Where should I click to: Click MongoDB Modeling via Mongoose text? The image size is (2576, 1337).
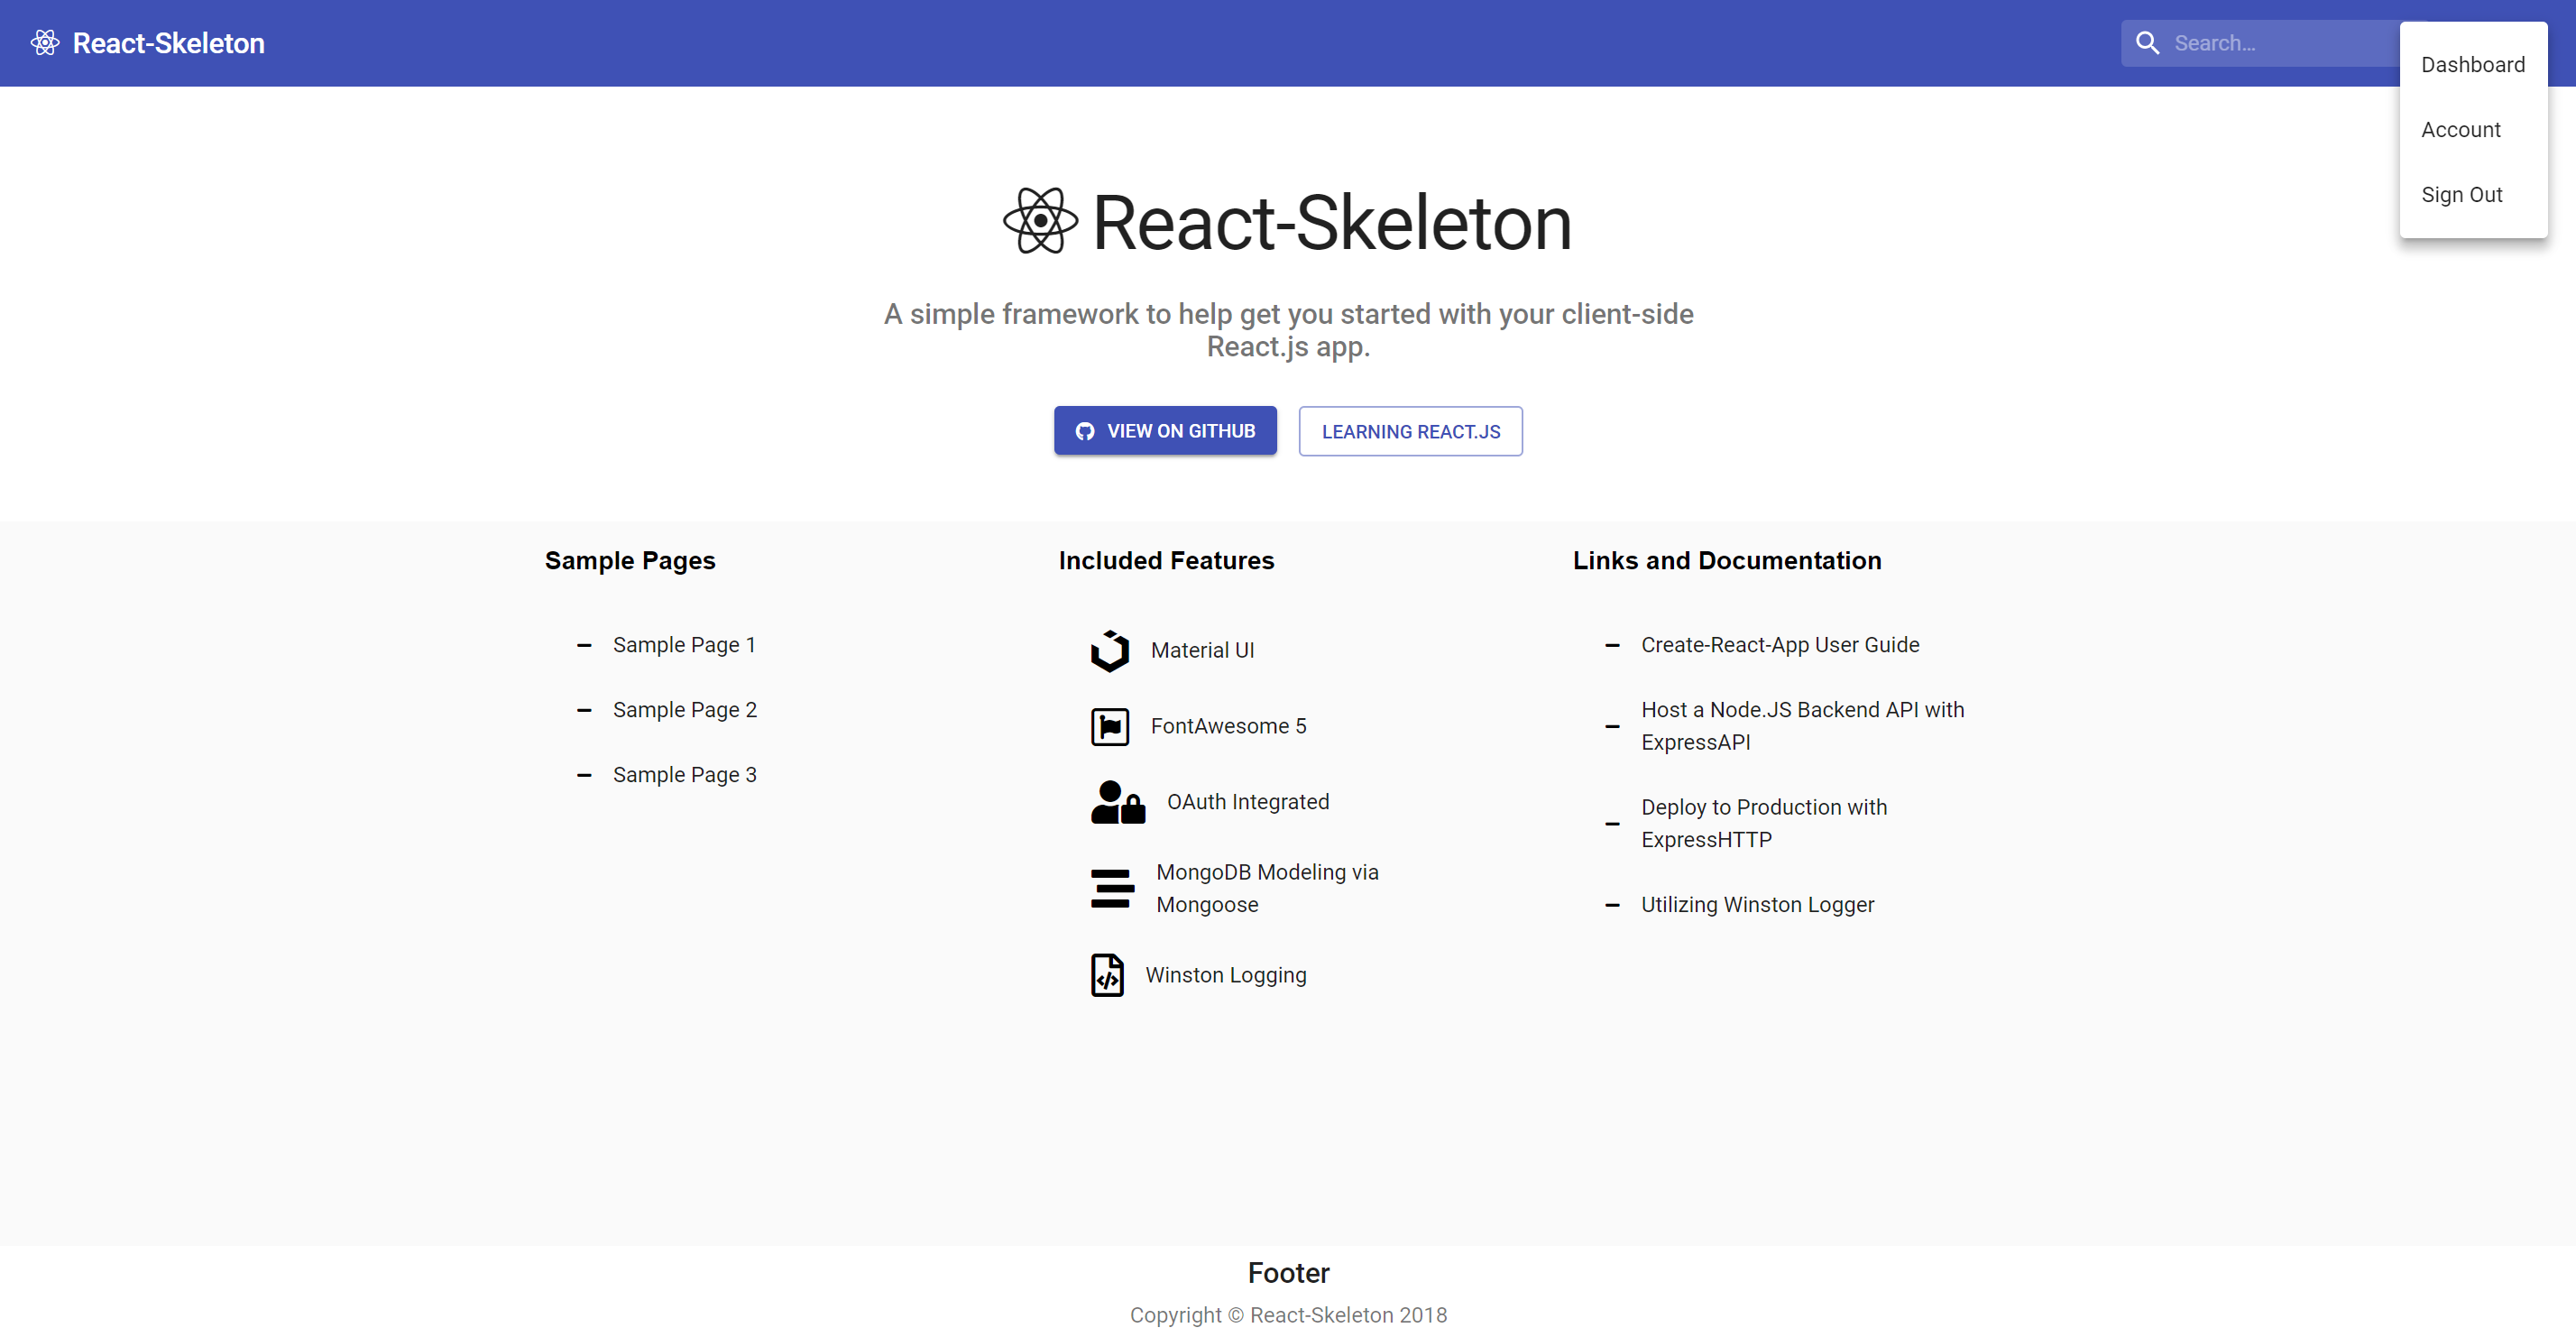(1267, 888)
